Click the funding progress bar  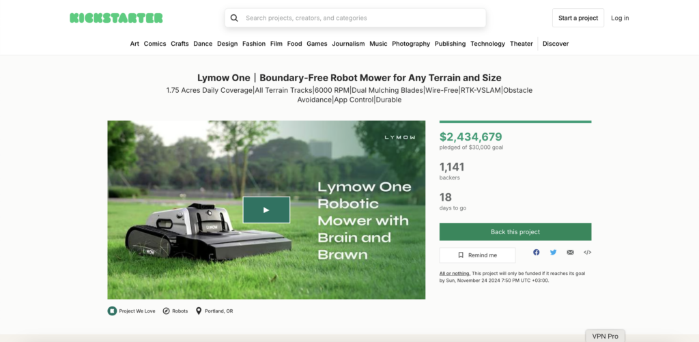point(515,122)
